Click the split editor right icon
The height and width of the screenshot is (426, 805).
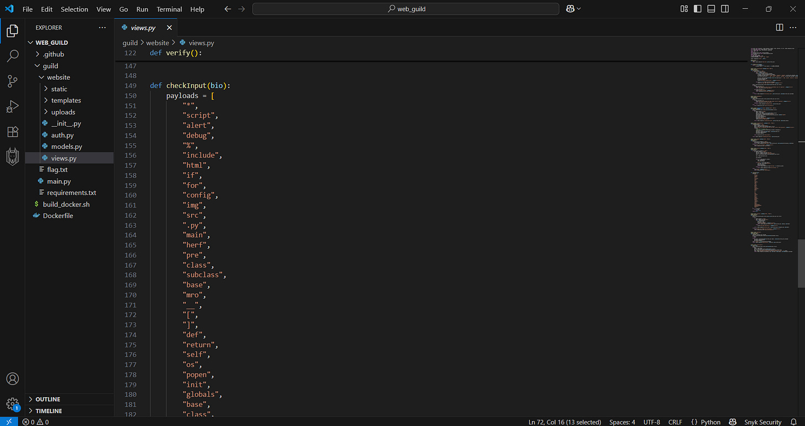[x=780, y=28]
